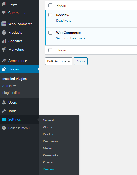Click the Appearance paintbrush icon
The height and width of the screenshot is (175, 137).
[4, 61]
